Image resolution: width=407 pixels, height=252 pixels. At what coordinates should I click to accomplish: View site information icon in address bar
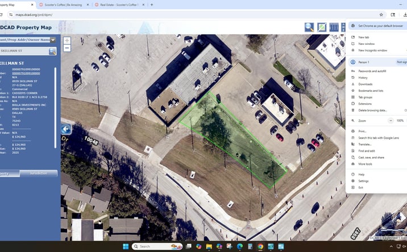[11, 15]
